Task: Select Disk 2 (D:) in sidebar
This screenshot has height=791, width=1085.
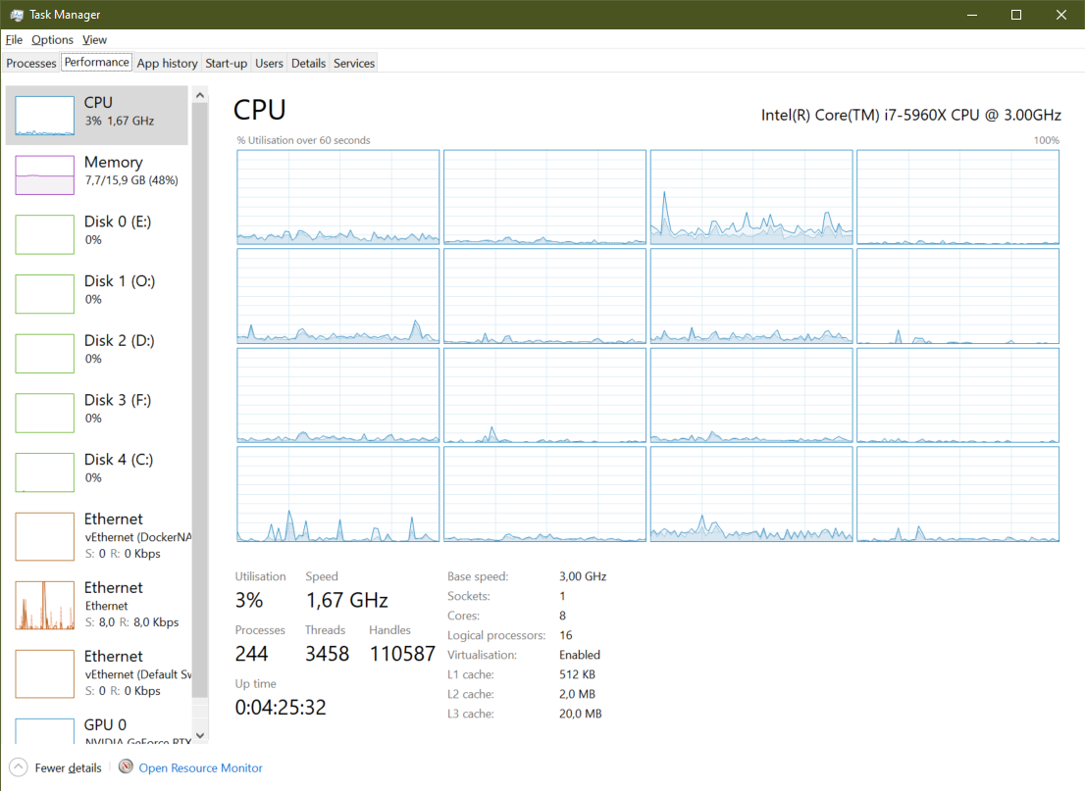Action: [x=97, y=353]
